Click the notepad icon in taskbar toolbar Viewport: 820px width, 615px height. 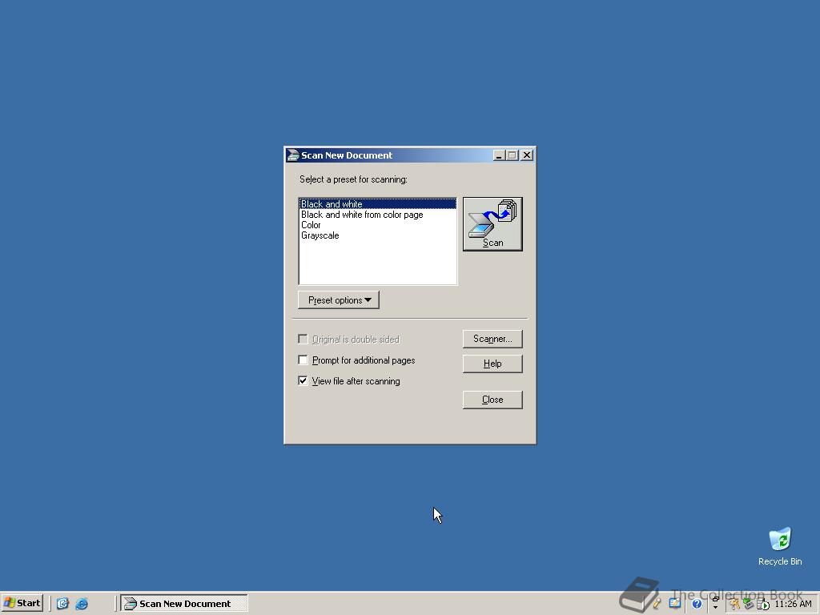click(x=674, y=603)
